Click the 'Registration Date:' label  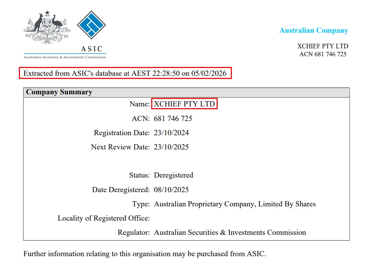click(122, 133)
